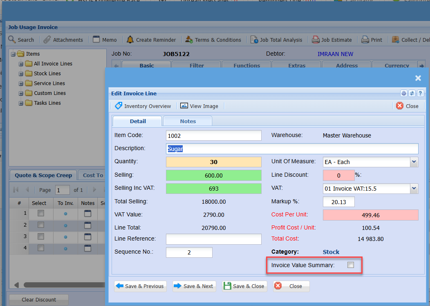Open Job Total Analysis report
Viewport: 430px width, 306px height.
click(276, 40)
